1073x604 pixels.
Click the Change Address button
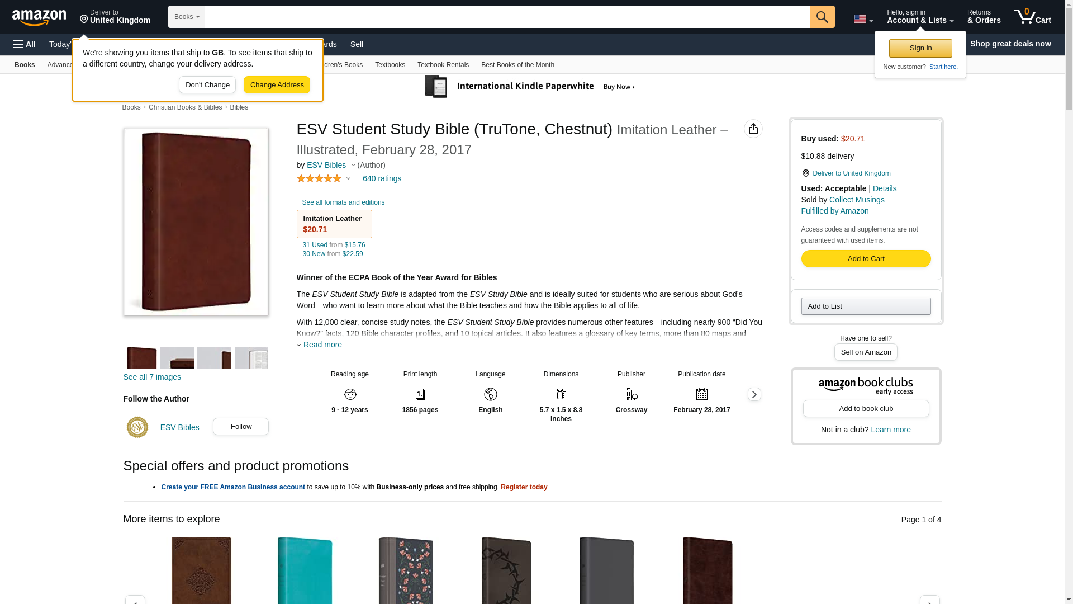[x=277, y=85]
